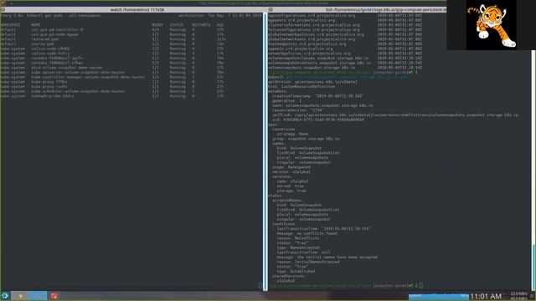Click 'message: no conflicts found' line

click(307, 233)
